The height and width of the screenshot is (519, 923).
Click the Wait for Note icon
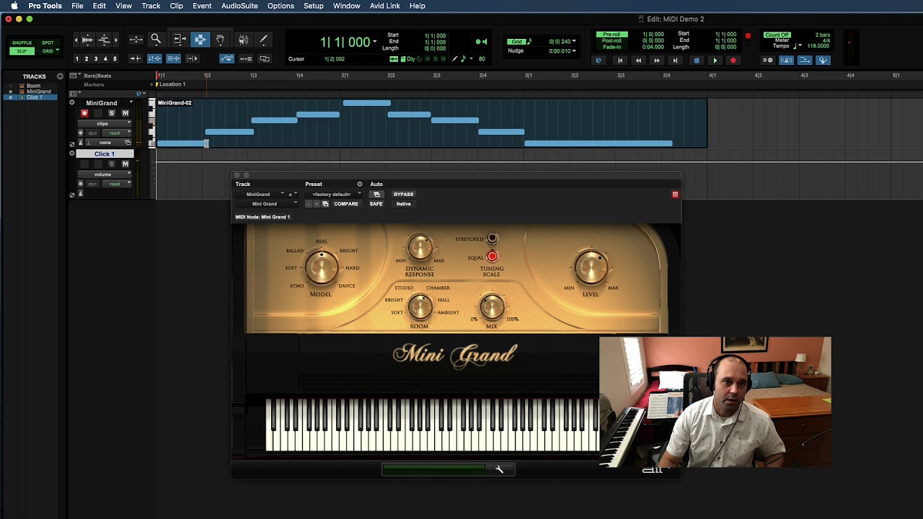click(768, 60)
